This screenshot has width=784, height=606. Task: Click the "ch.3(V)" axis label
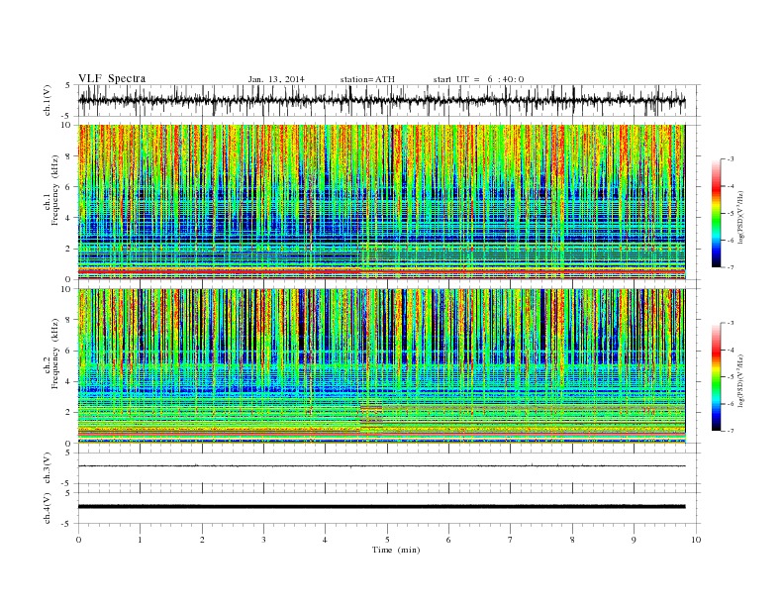coord(48,468)
